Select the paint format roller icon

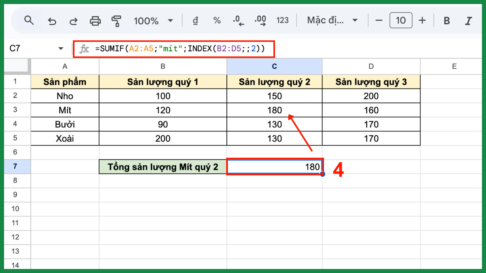(117, 21)
